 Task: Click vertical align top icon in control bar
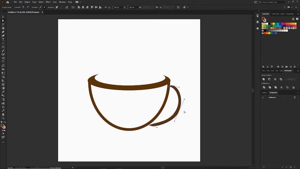tap(92, 8)
